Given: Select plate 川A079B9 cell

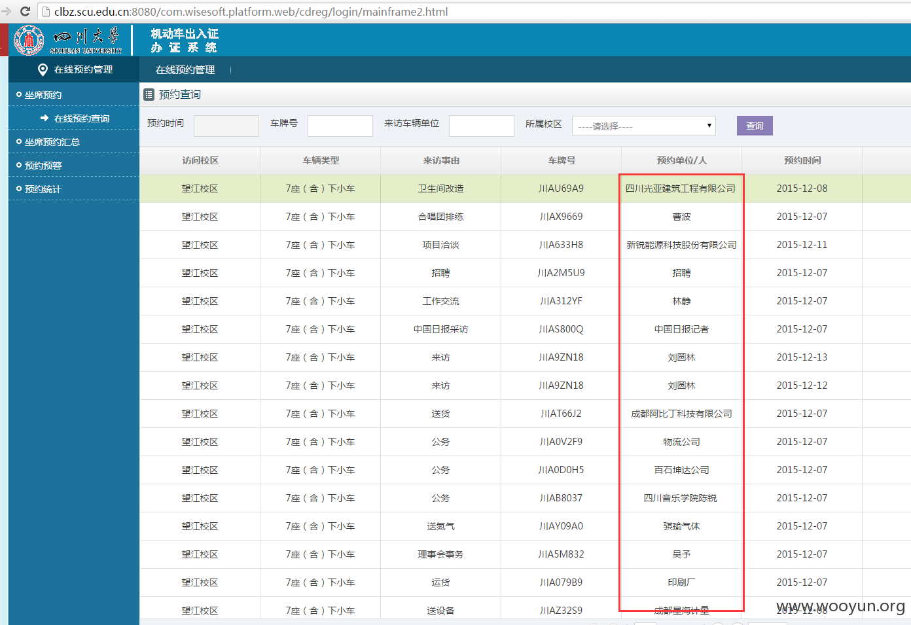Looking at the screenshot, I should [x=562, y=582].
